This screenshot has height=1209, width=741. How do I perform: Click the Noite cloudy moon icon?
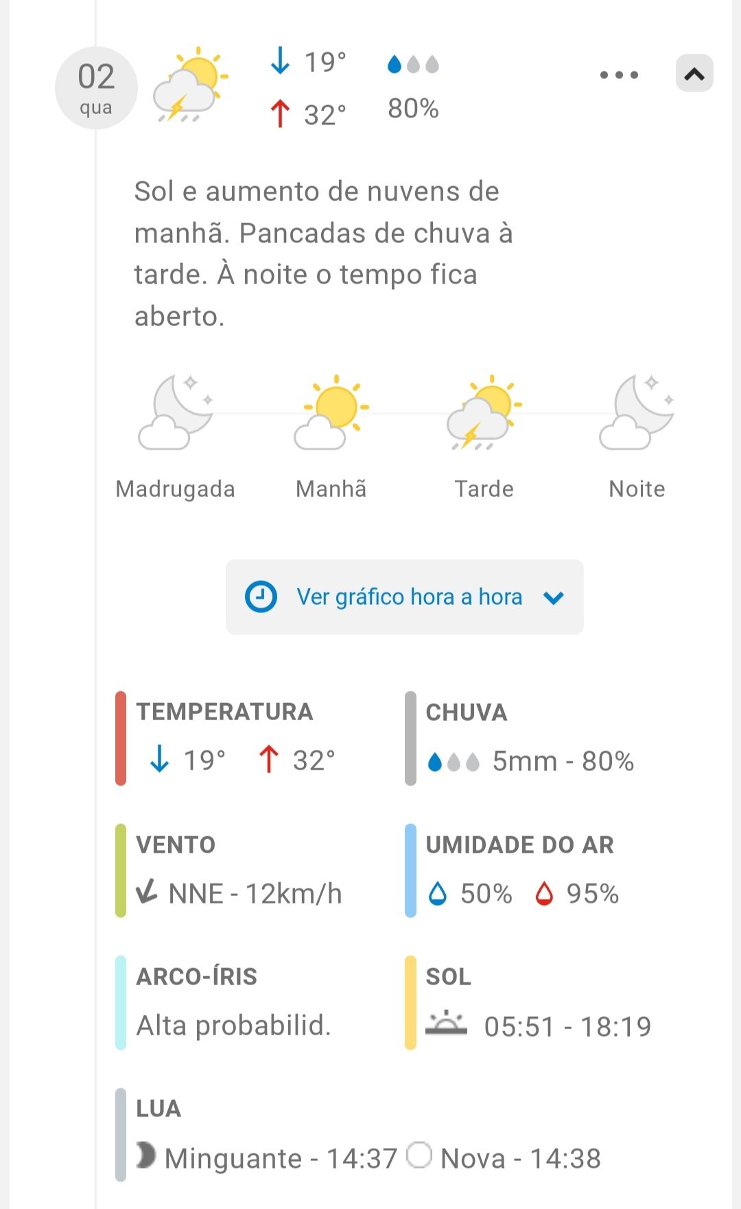click(x=637, y=413)
